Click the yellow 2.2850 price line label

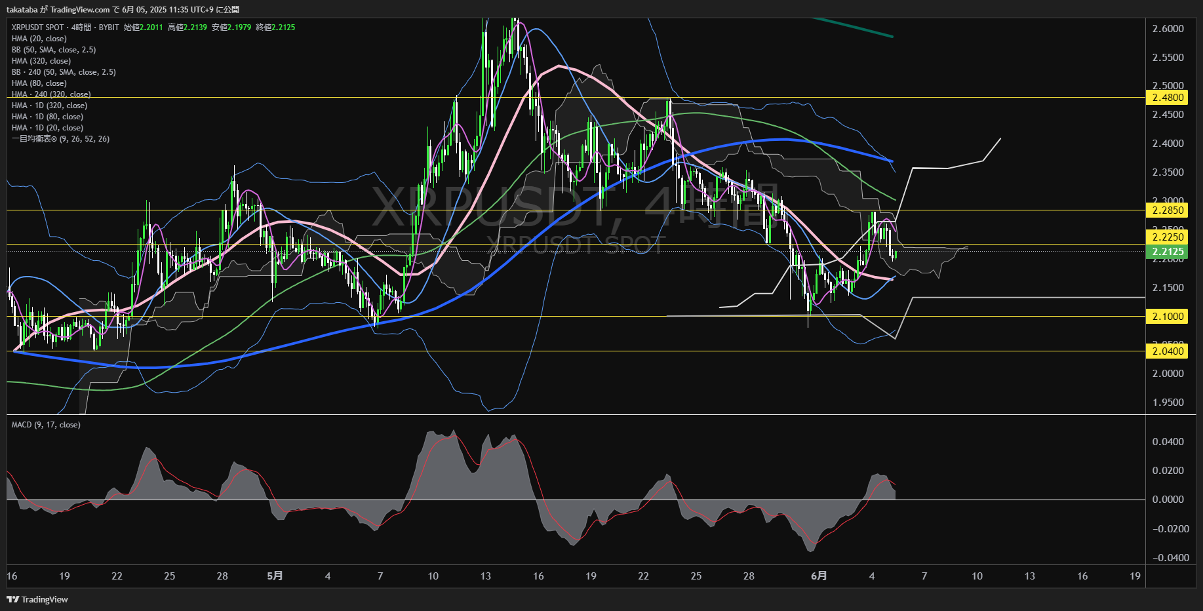pos(1168,210)
